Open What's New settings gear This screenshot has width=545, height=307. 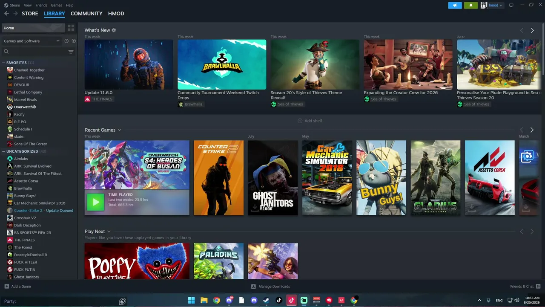pyautogui.click(x=114, y=30)
